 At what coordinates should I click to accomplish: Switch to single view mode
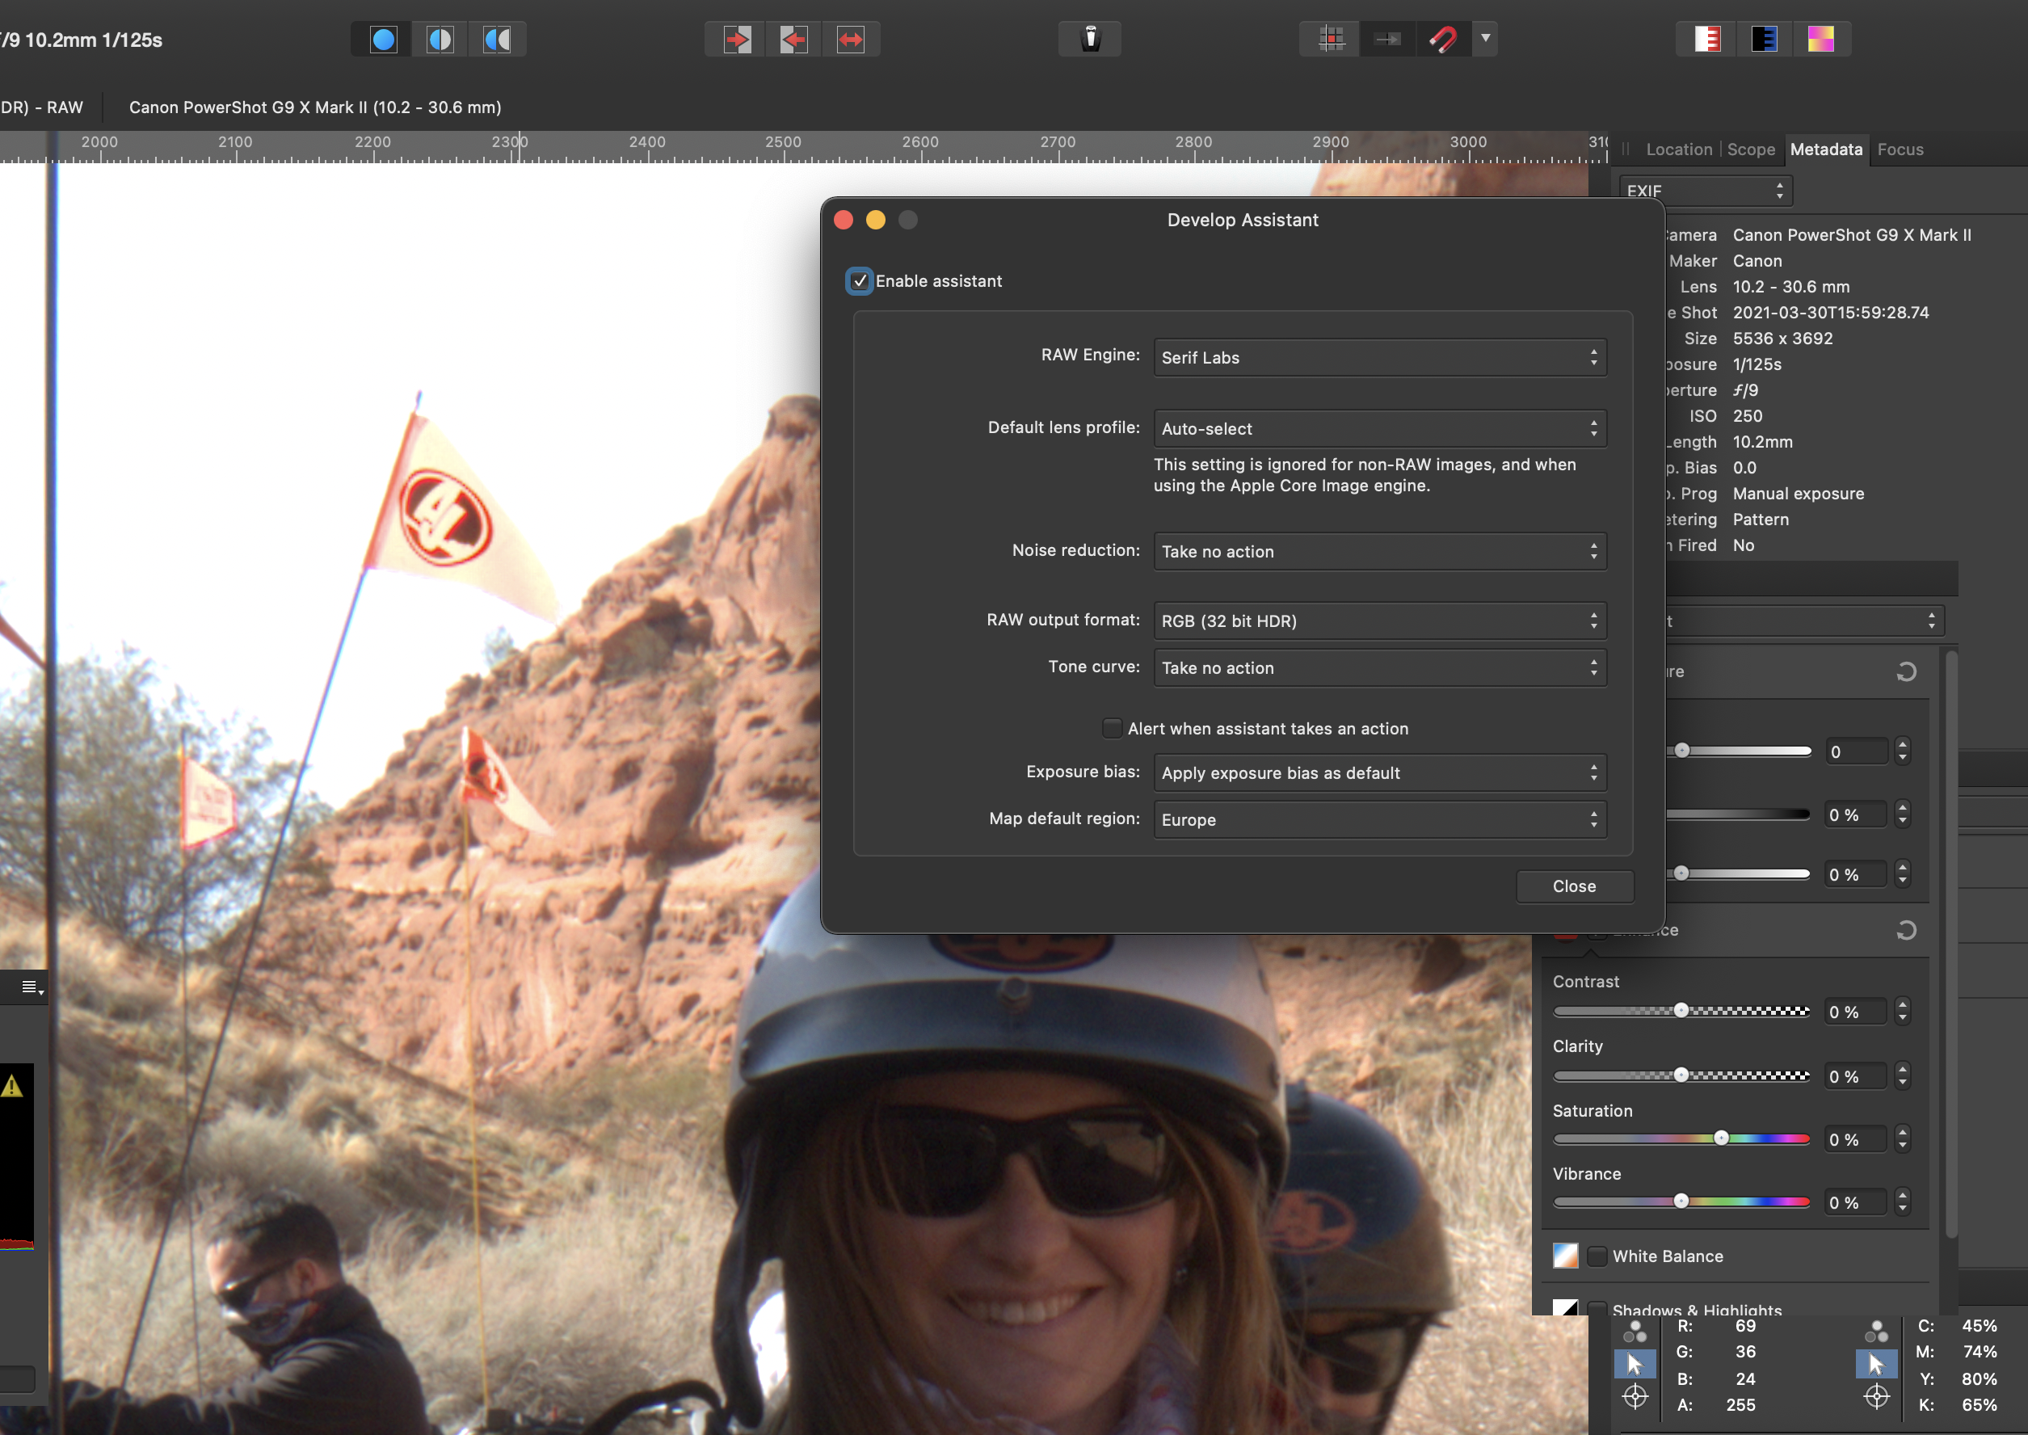[x=384, y=40]
